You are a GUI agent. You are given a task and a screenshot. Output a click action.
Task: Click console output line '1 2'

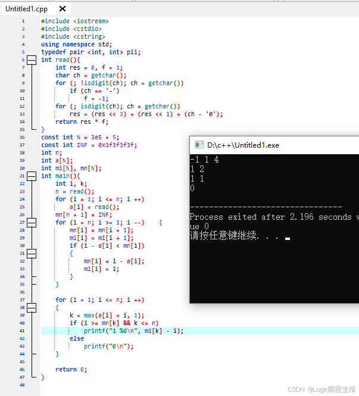click(197, 169)
